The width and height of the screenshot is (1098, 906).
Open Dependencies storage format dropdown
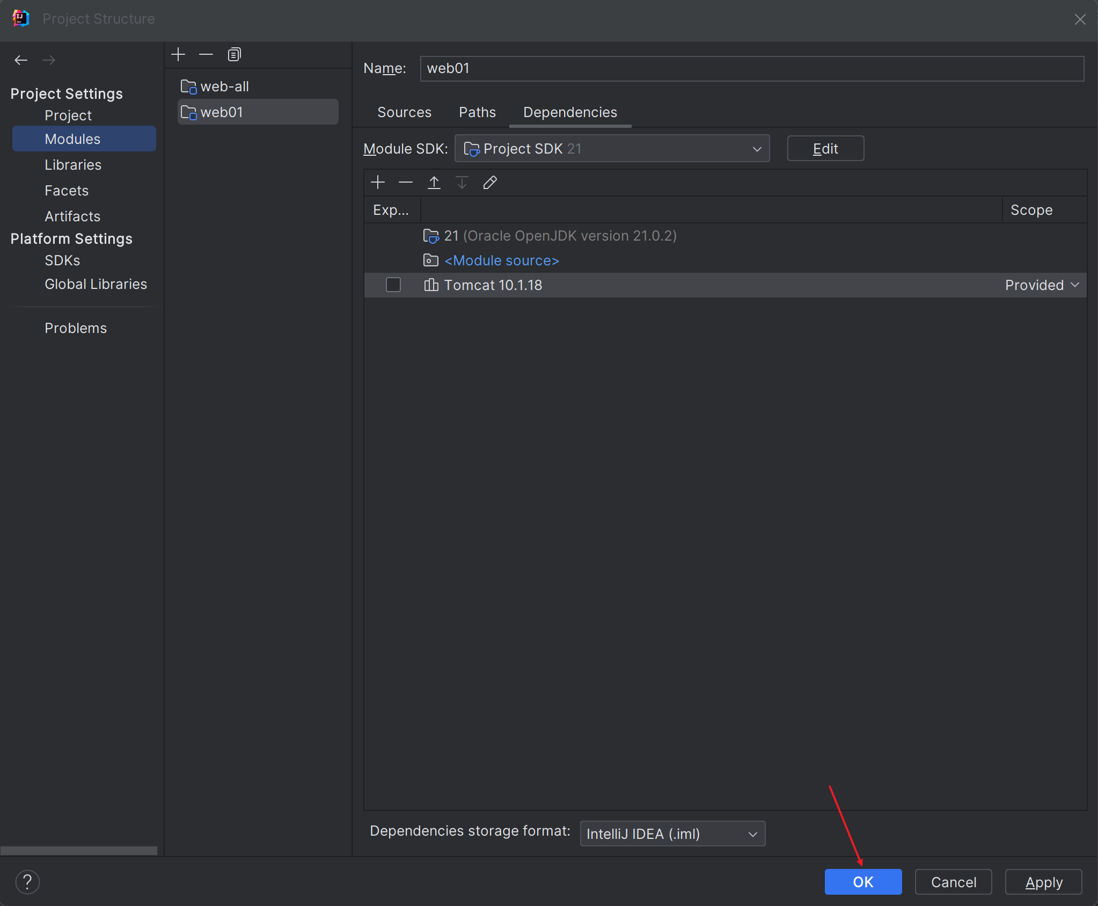click(672, 833)
